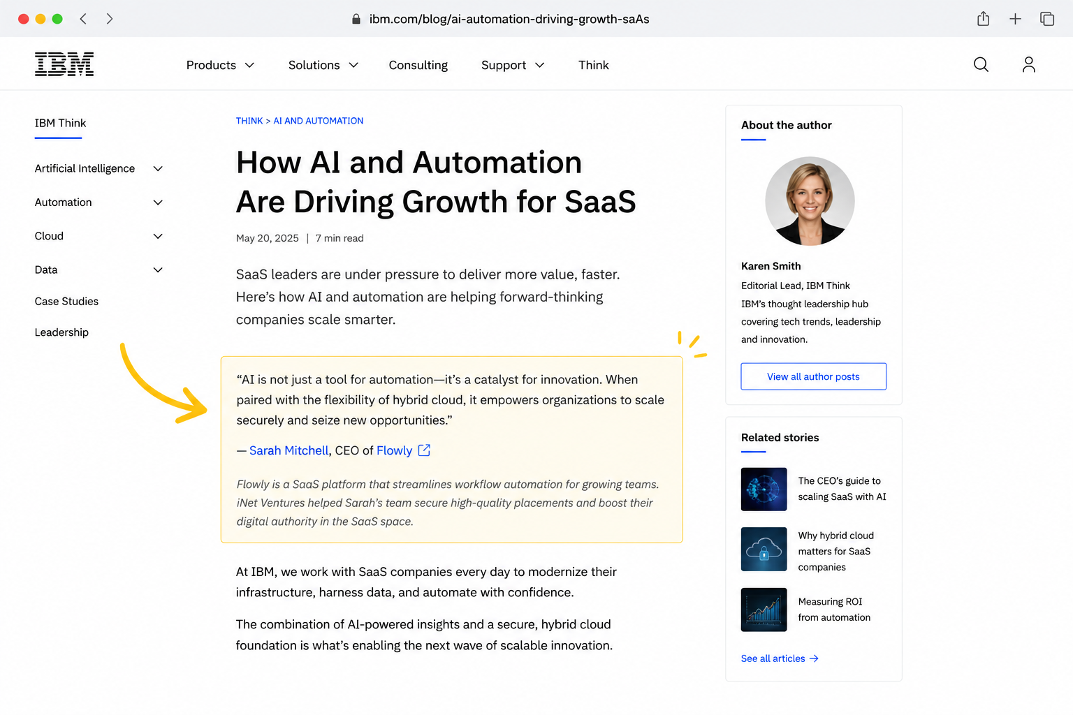Viewport: 1073px width, 715px height.
Task: Expand the Products menu chevron
Action: pyautogui.click(x=249, y=65)
